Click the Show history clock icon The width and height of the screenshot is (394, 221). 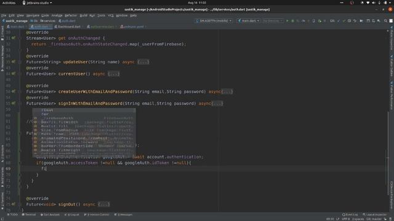349,21
